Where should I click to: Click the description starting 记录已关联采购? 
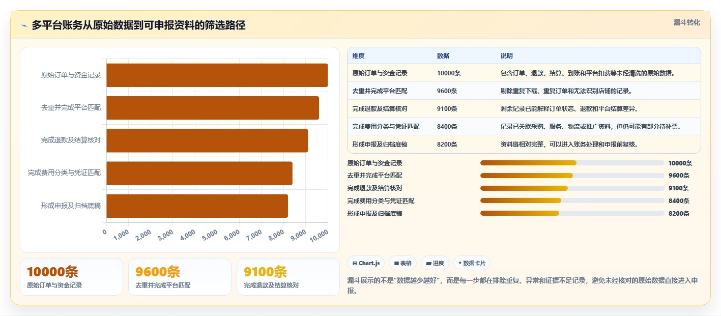(590, 127)
